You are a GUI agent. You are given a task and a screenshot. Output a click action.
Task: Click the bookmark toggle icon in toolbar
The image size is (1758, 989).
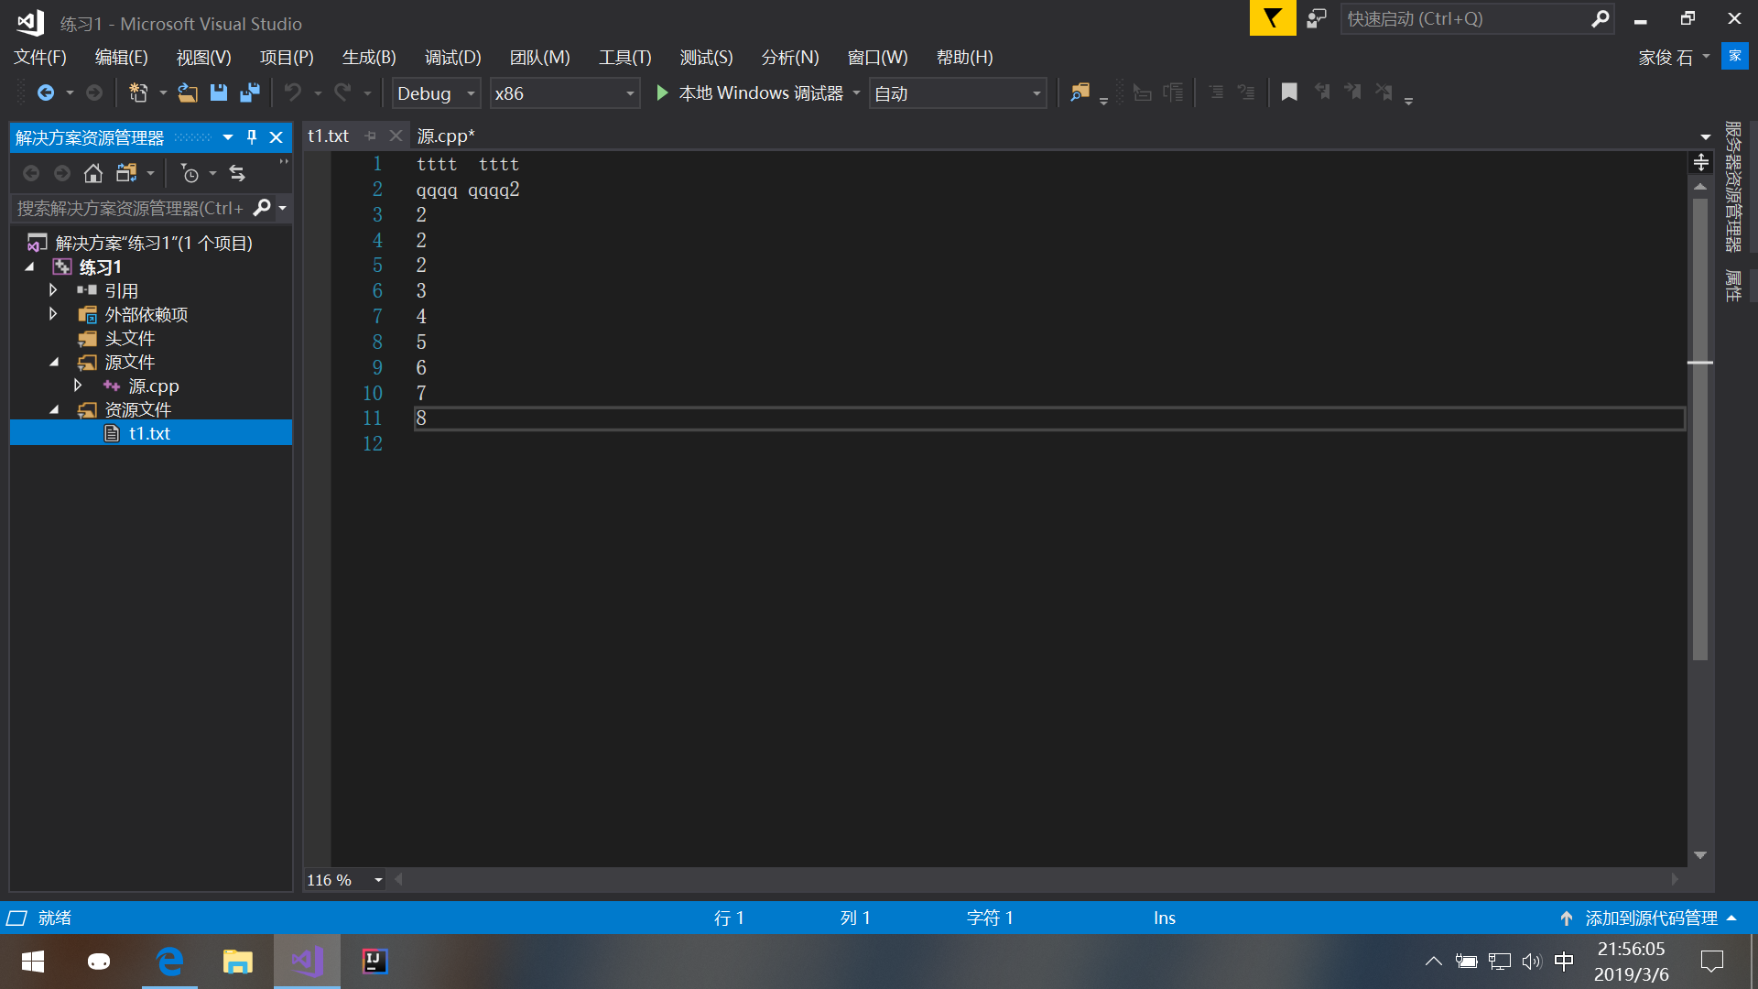(x=1289, y=92)
